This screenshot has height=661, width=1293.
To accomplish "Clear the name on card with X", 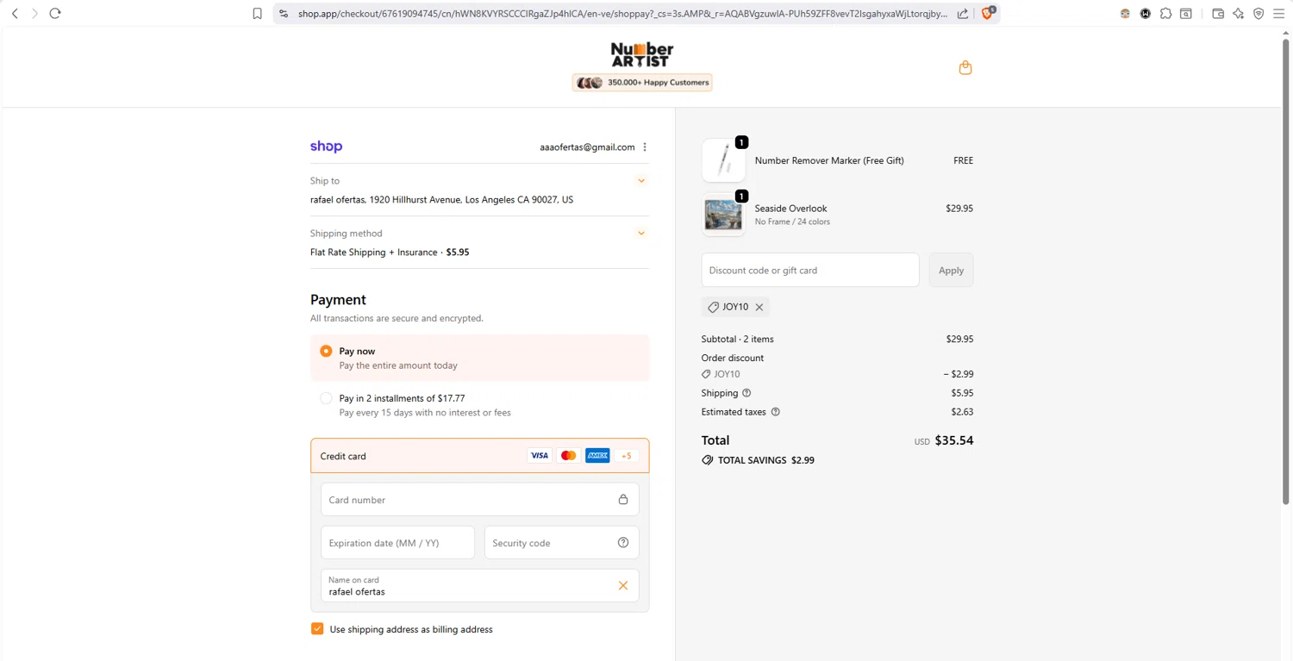I will [x=623, y=586].
